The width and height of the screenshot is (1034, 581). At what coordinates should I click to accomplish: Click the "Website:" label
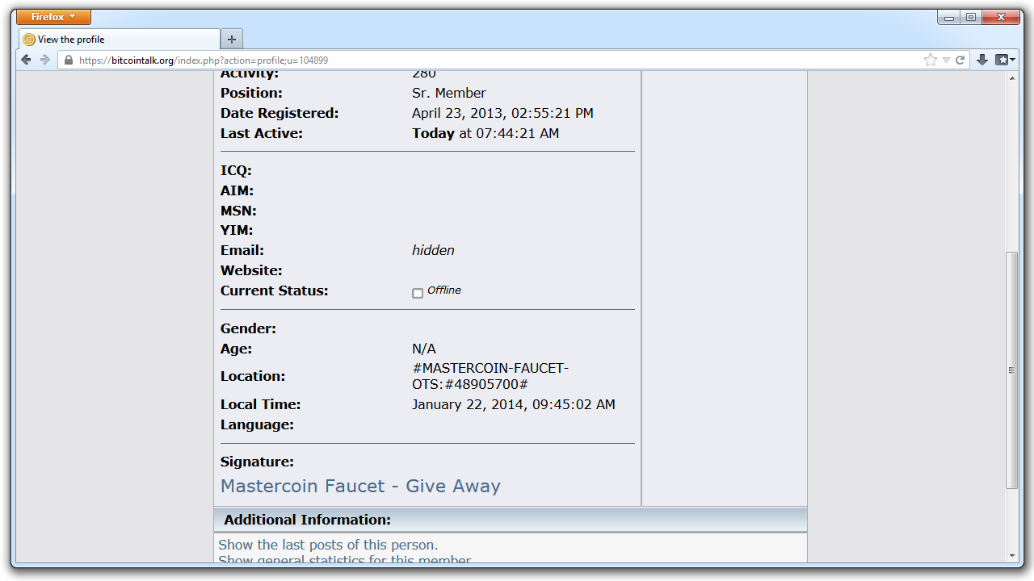coord(251,270)
